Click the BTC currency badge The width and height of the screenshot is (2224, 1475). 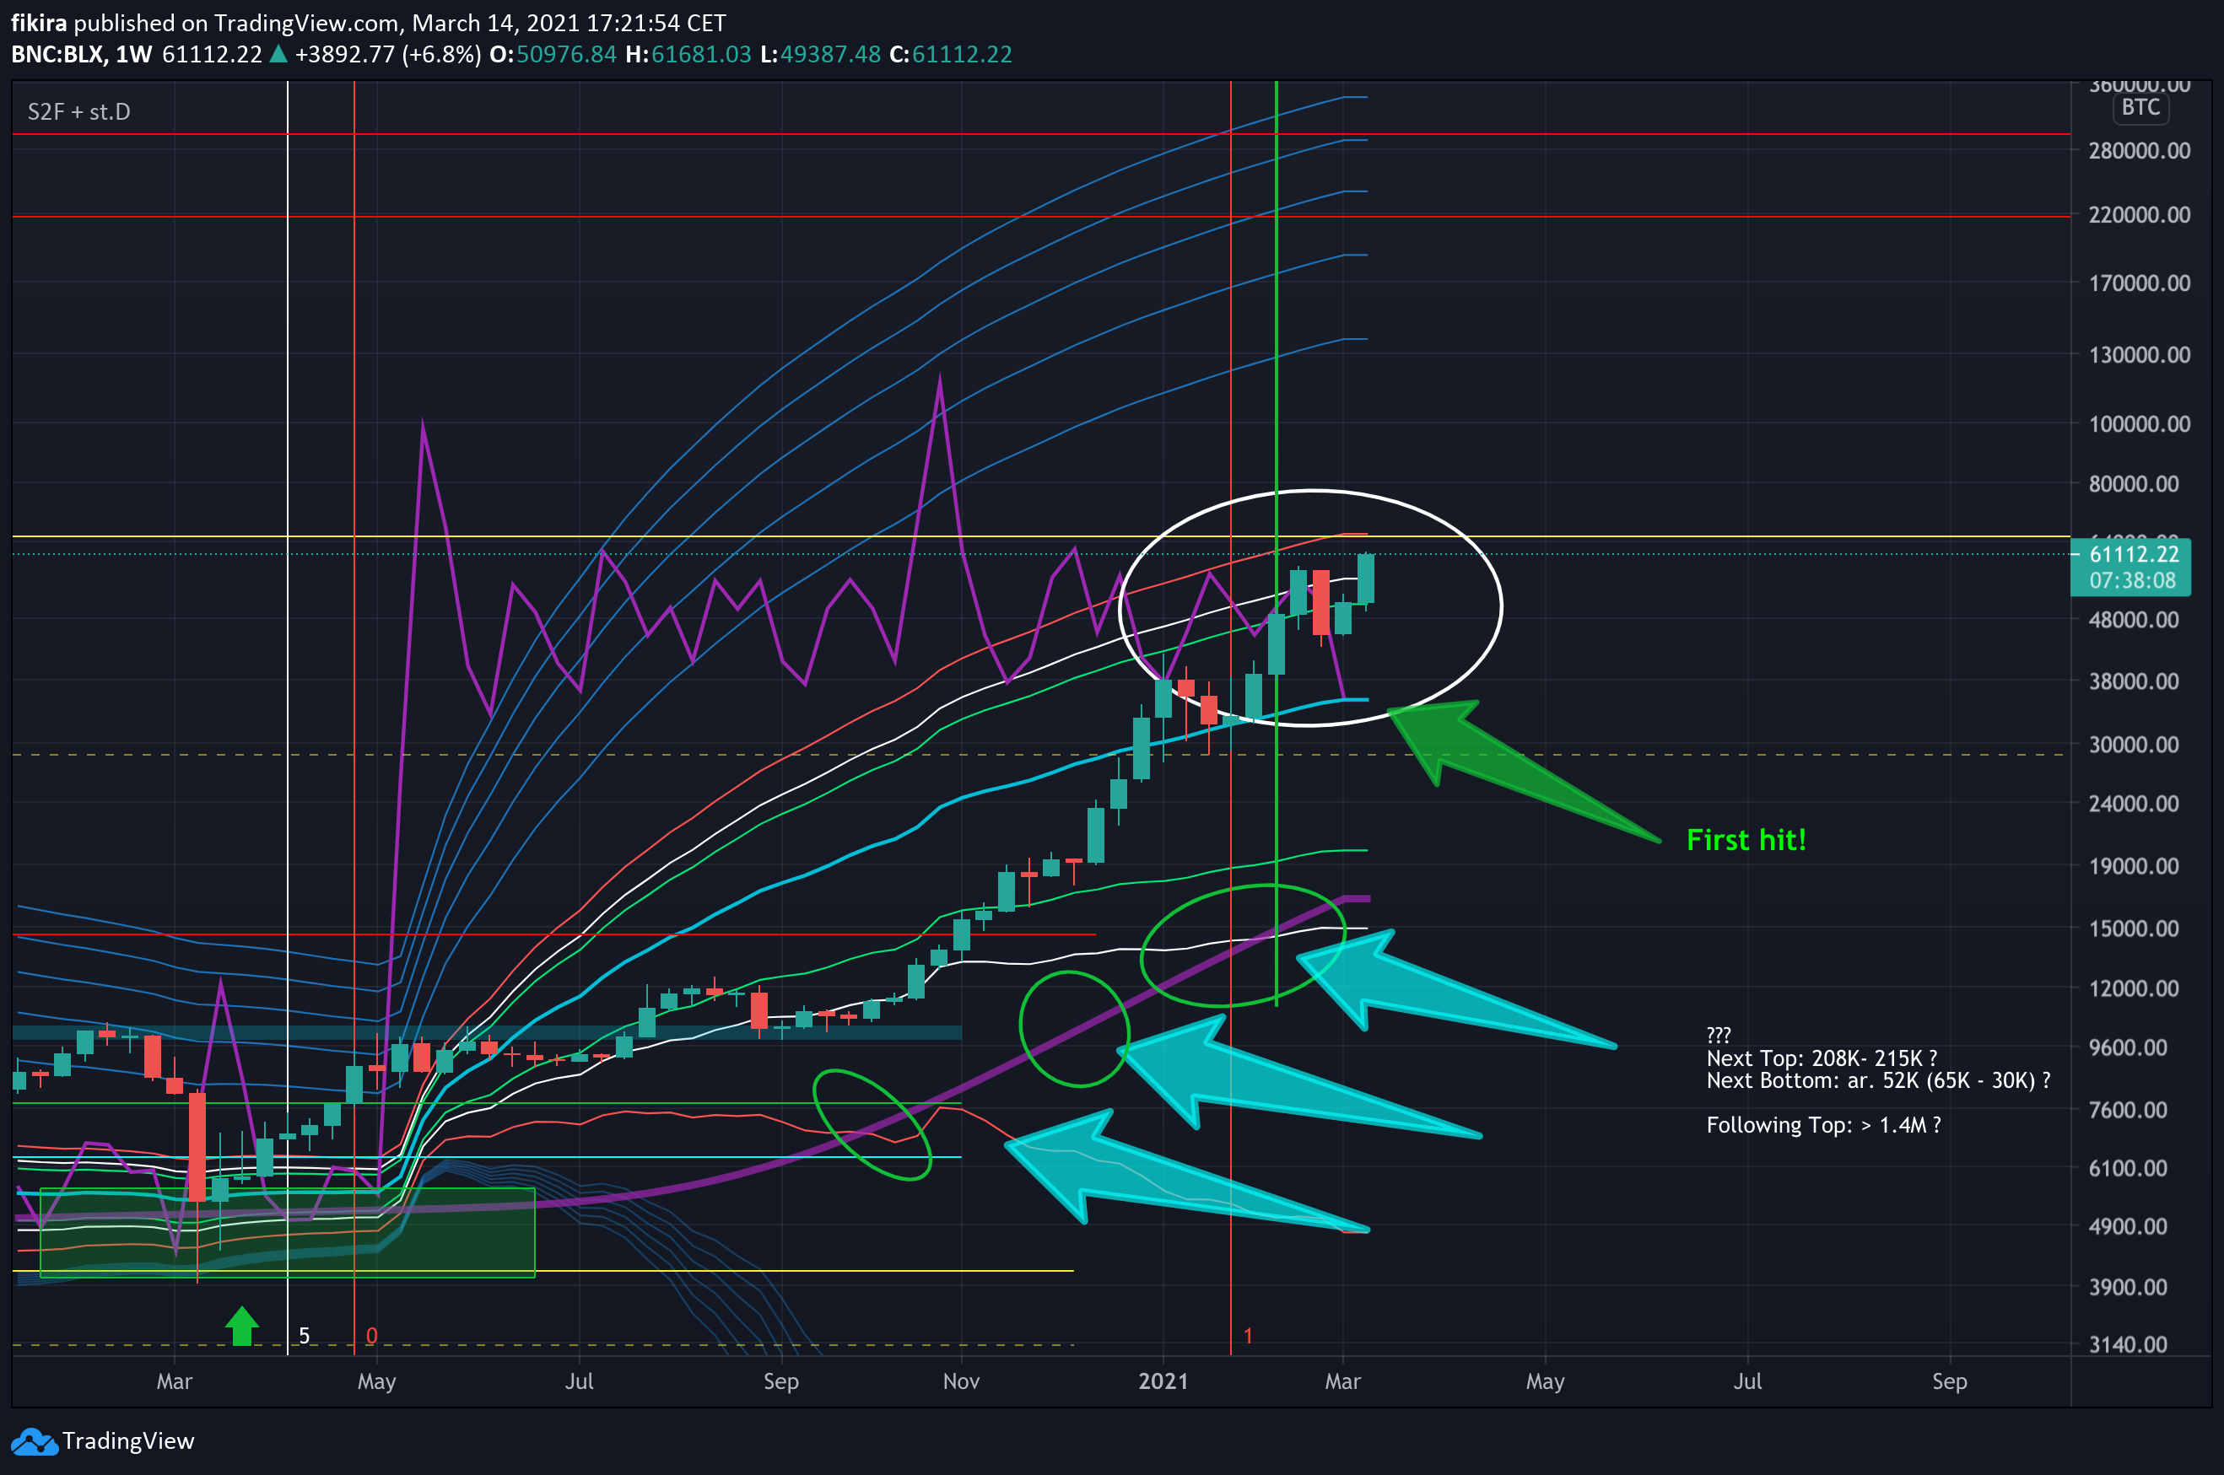pyautogui.click(x=2140, y=107)
